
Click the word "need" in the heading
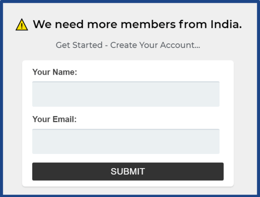click(x=69, y=24)
